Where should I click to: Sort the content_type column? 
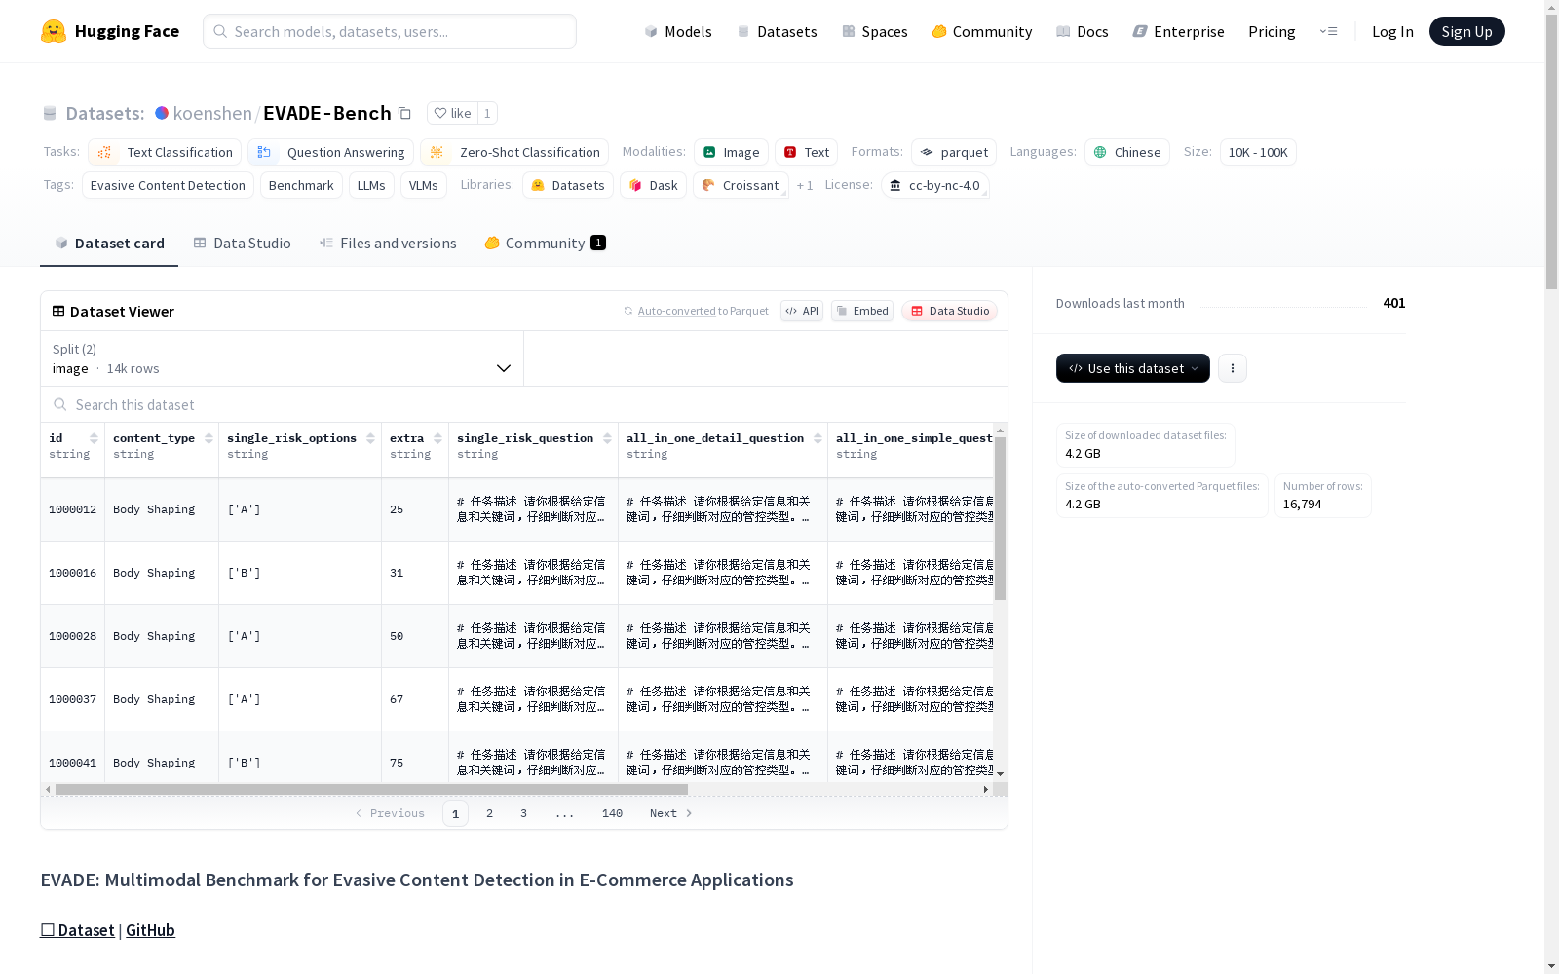(209, 438)
